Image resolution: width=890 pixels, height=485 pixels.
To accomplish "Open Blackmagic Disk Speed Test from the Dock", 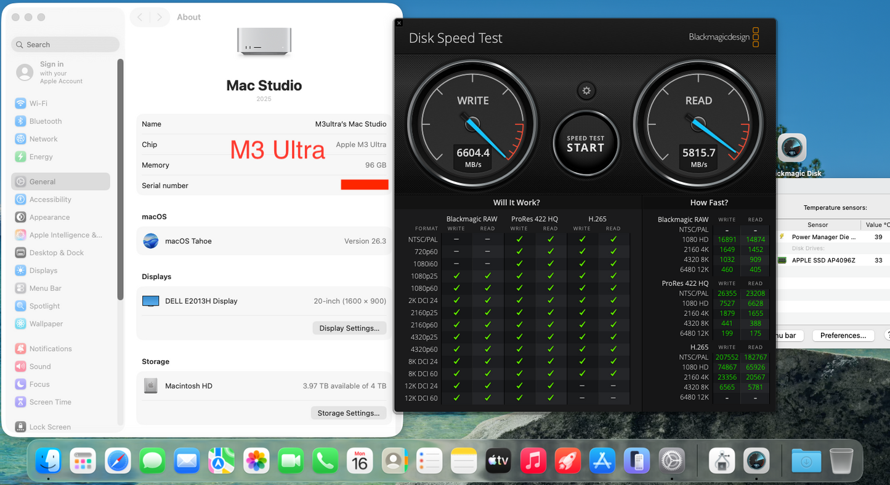I will [756, 460].
